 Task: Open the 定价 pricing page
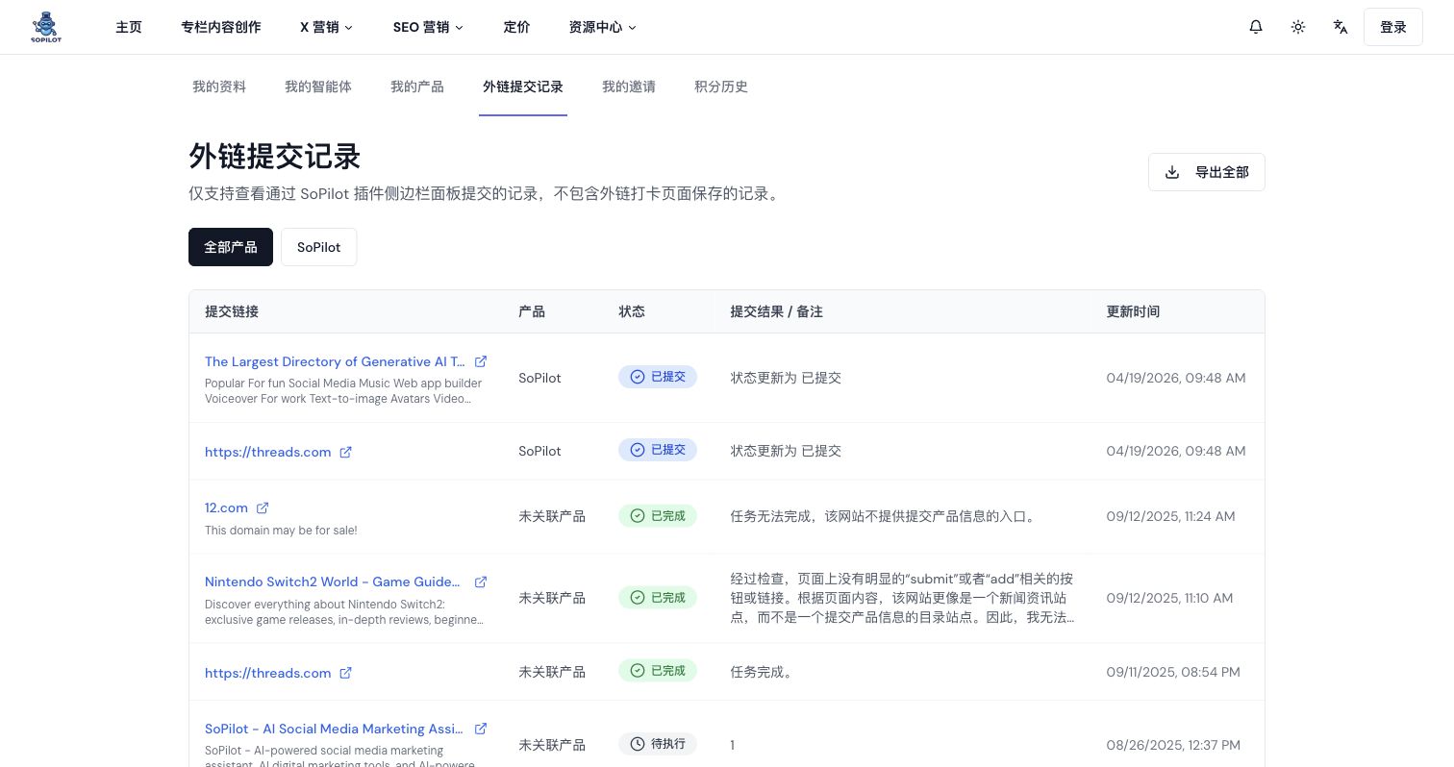click(x=517, y=27)
